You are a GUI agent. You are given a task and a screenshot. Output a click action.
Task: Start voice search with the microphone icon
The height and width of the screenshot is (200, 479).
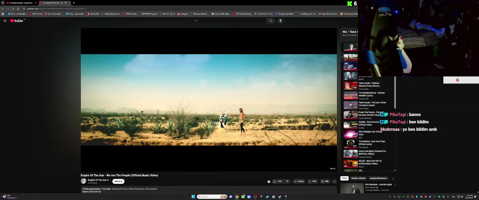pos(280,21)
